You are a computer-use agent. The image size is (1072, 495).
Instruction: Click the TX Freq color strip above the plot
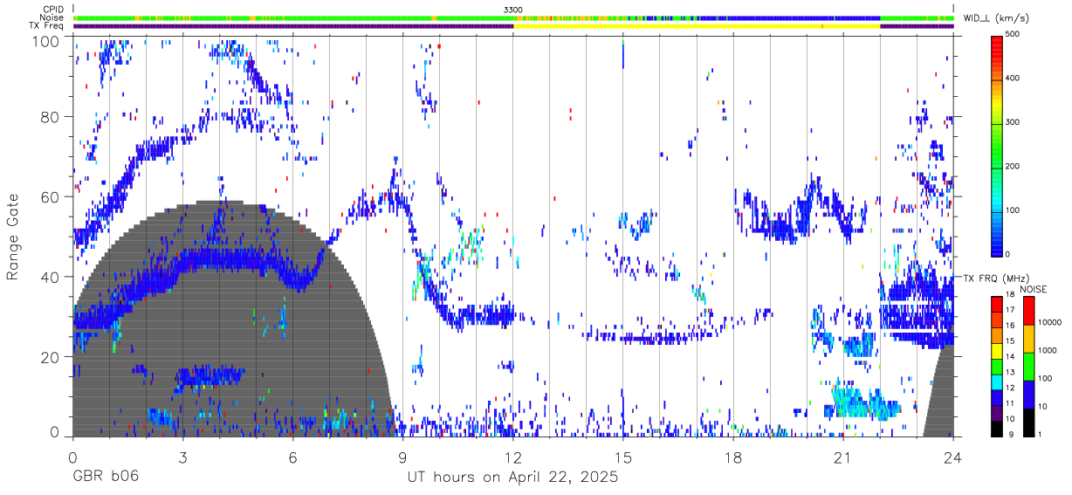(x=513, y=26)
